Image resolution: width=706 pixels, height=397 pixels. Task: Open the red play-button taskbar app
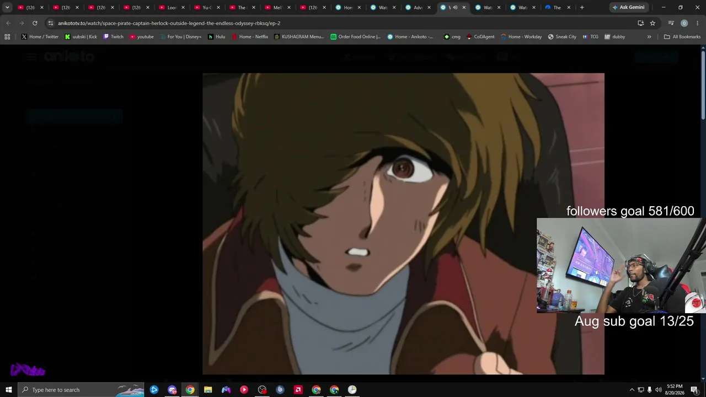244,390
